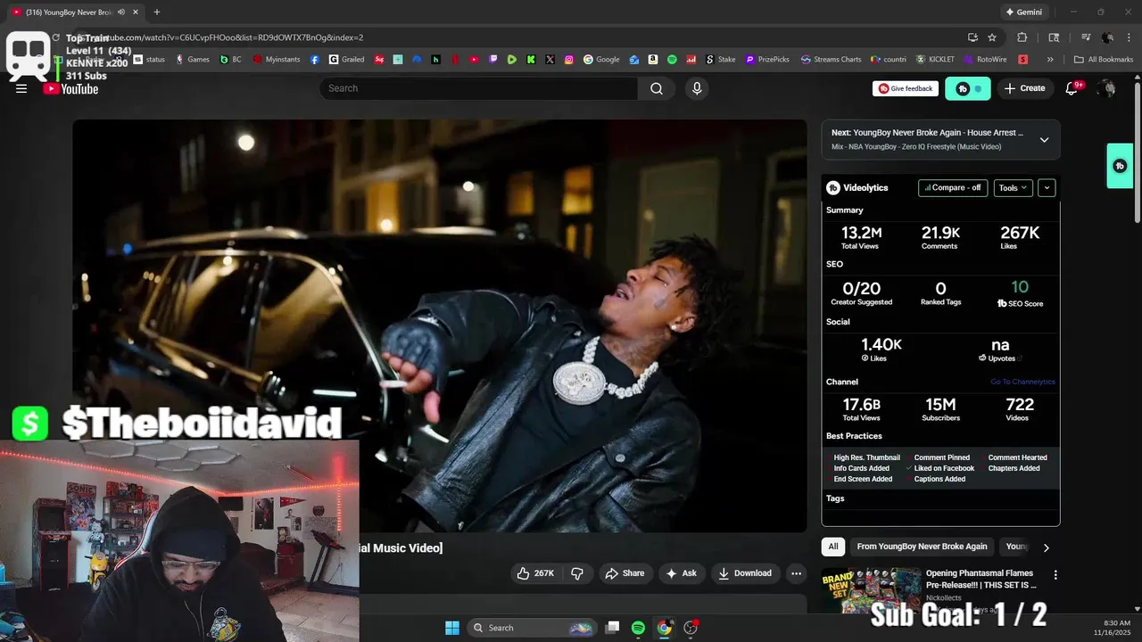1142x642 pixels.
Task: Click the YouTube search input field
Action: point(478,88)
